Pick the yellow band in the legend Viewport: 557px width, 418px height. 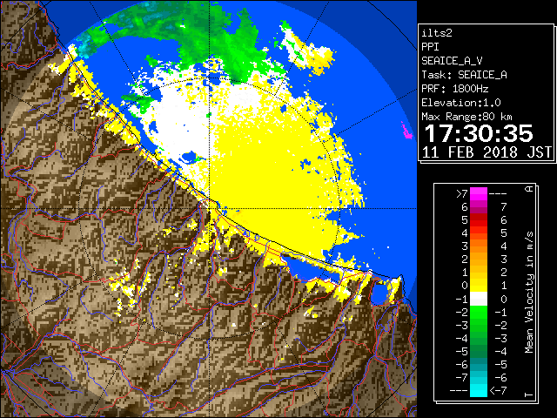tap(479, 286)
